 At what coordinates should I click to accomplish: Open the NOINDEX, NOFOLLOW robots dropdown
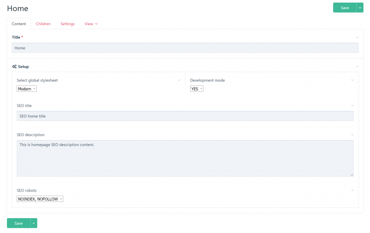click(40, 199)
